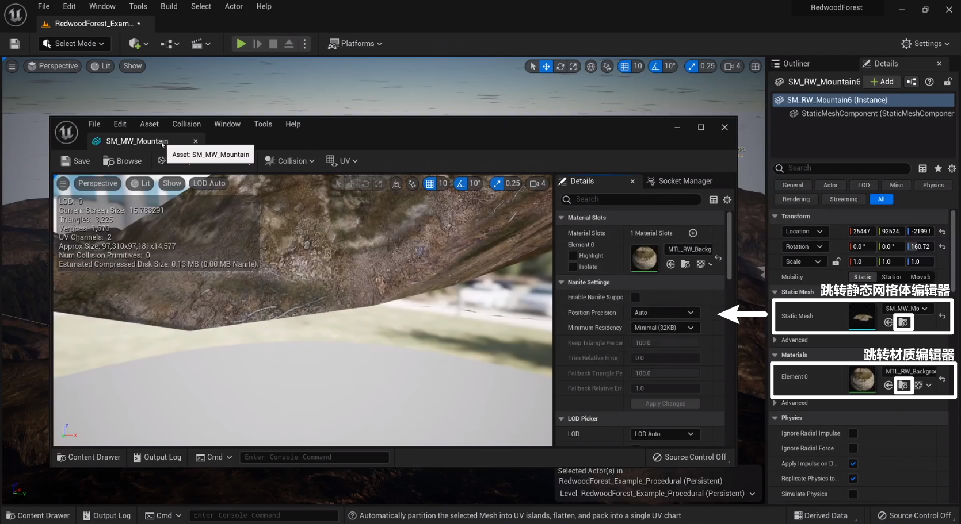The width and height of the screenshot is (961, 524).
Task: Save the current level with the floppy icon
Action: [x=15, y=44]
